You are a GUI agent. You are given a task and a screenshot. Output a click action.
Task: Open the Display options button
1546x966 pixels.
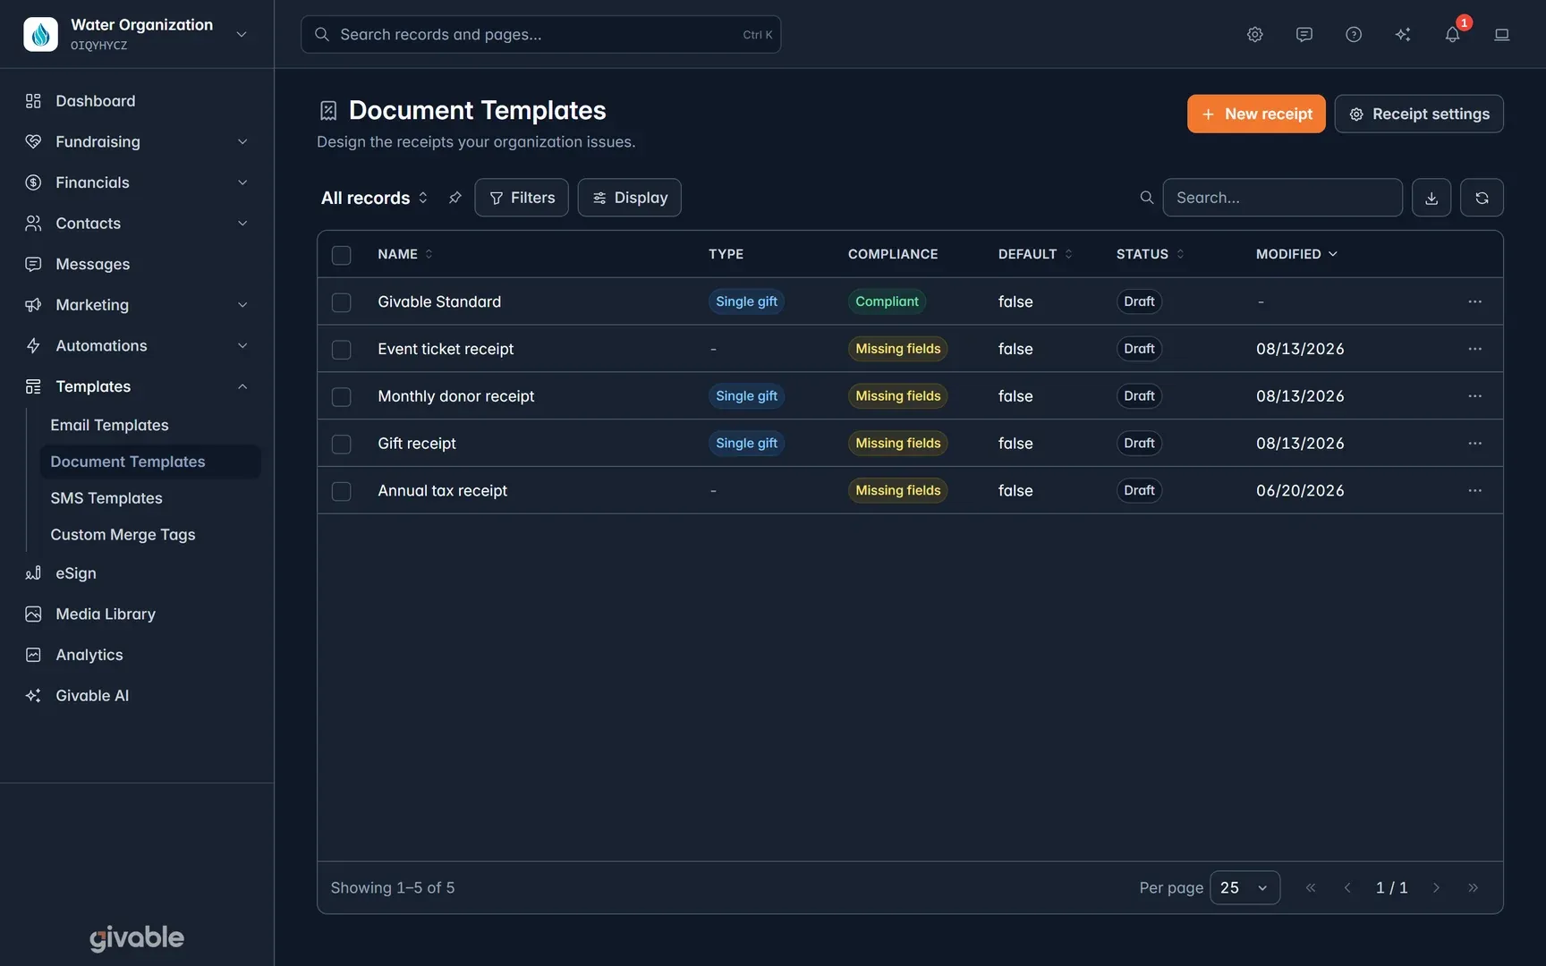(x=629, y=198)
